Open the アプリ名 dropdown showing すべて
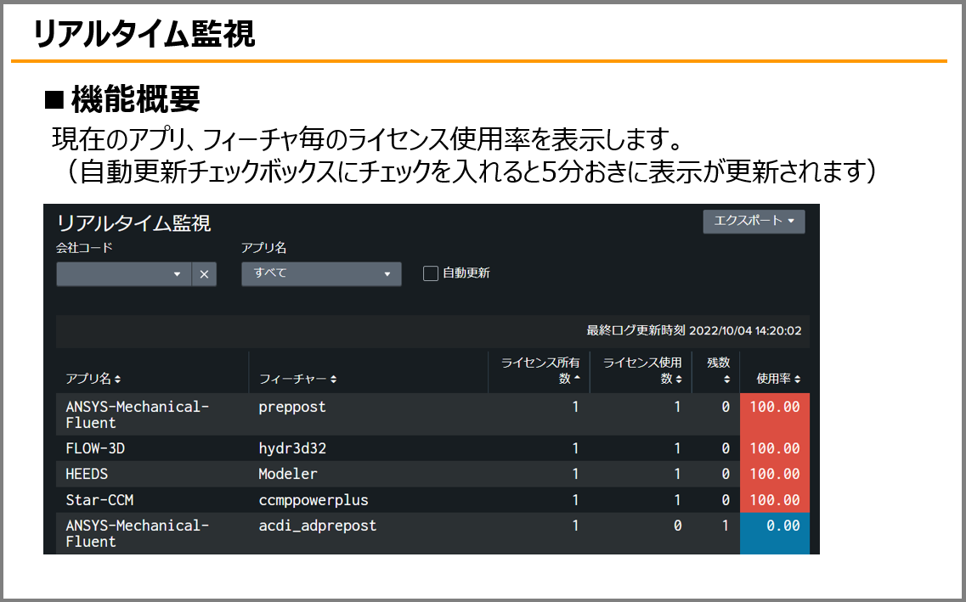This screenshot has width=966, height=602. [321, 274]
